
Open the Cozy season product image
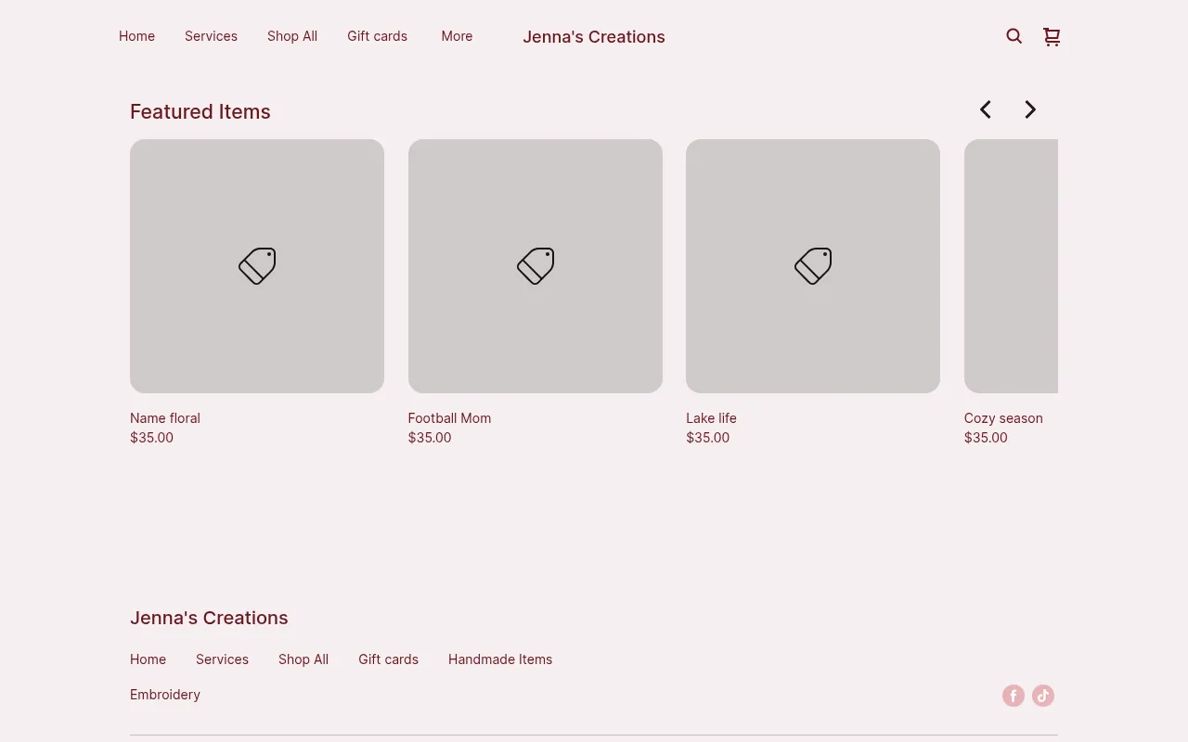1011,266
